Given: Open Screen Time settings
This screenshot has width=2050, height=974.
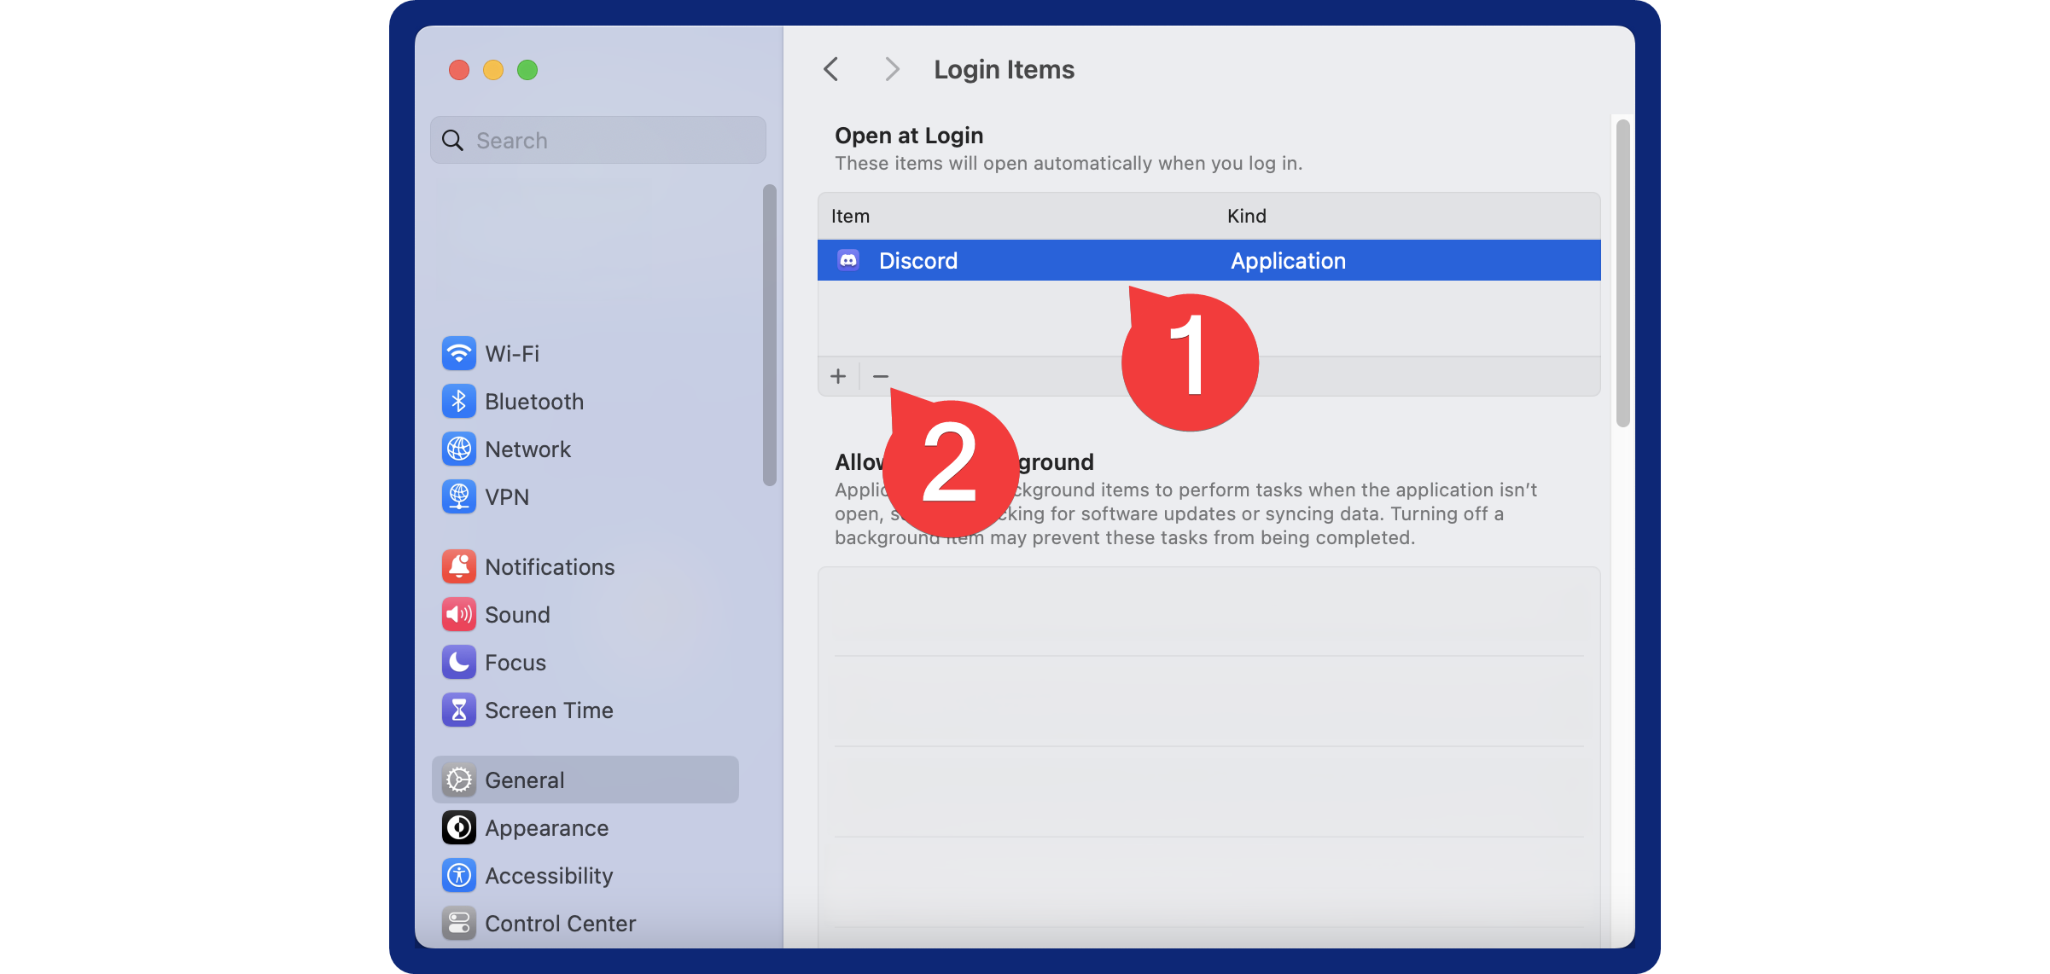Looking at the screenshot, I should [x=549, y=710].
